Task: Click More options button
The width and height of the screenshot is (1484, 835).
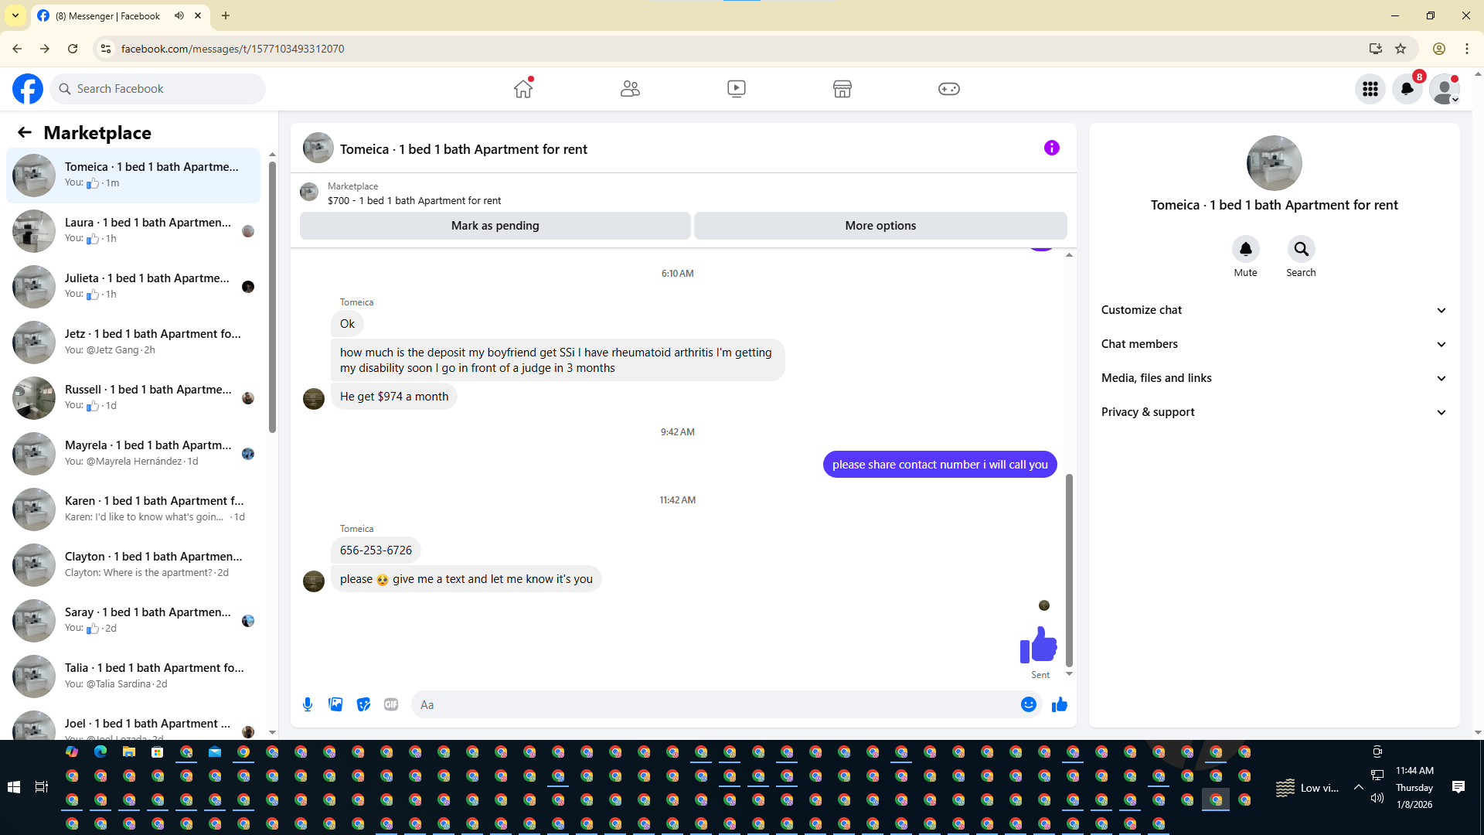Action: [880, 226]
